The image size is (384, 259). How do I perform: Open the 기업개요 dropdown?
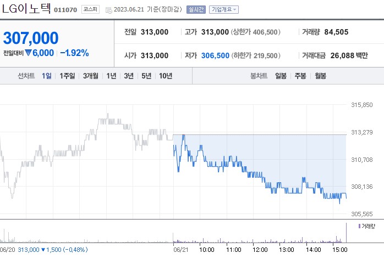click(223, 9)
